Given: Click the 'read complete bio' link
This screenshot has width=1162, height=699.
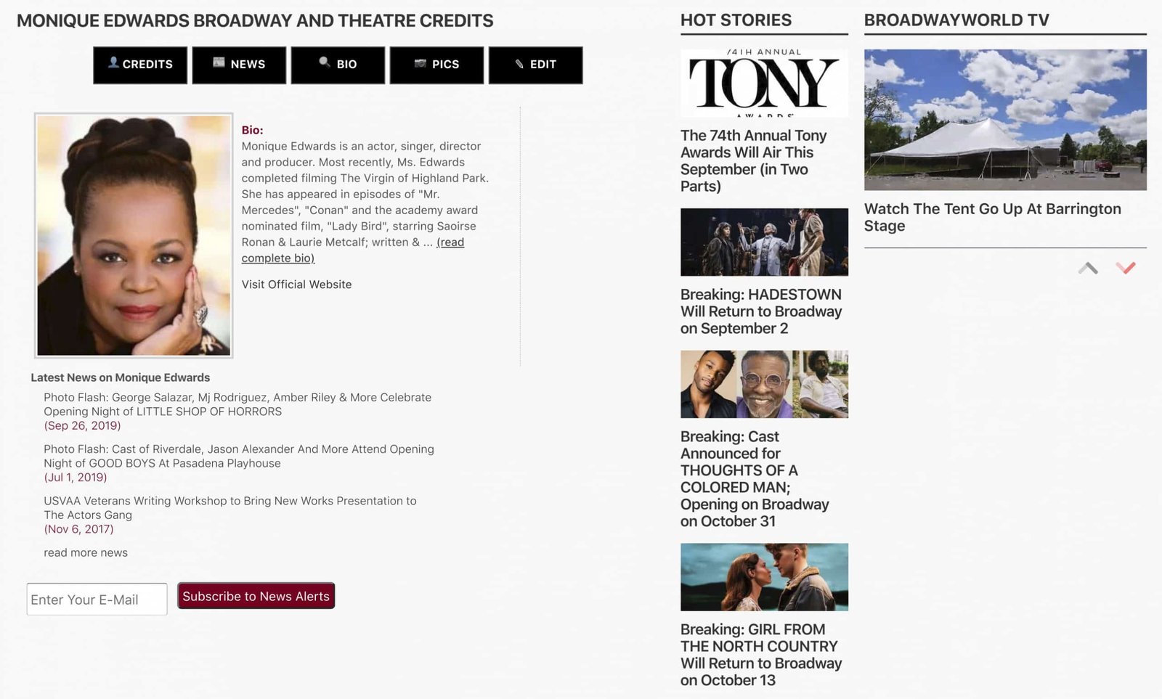Looking at the screenshot, I should click(353, 250).
